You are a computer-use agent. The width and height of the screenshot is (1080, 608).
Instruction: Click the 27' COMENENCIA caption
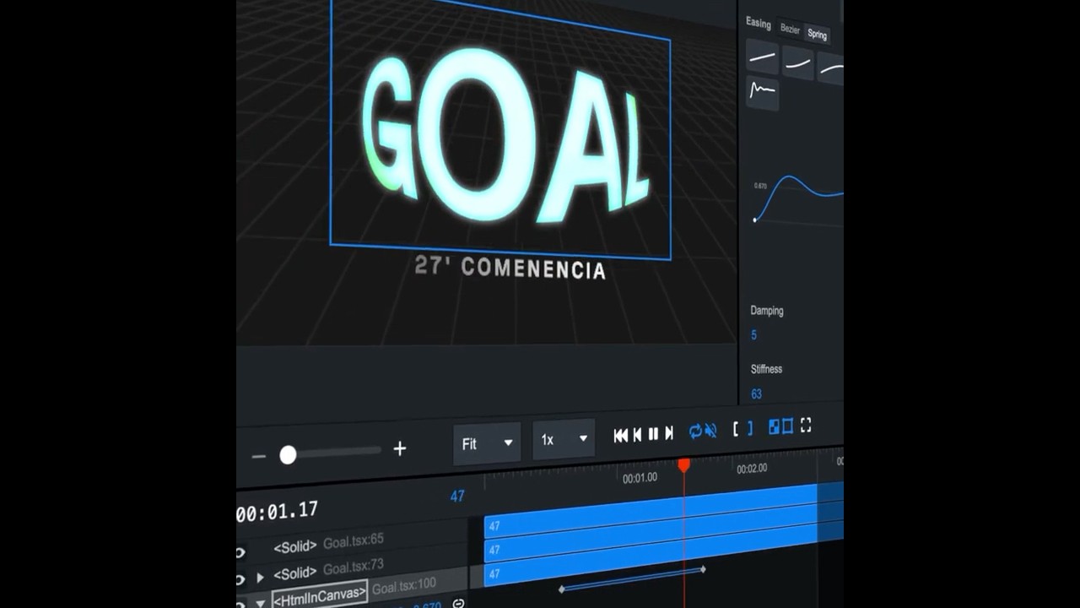[x=510, y=268]
